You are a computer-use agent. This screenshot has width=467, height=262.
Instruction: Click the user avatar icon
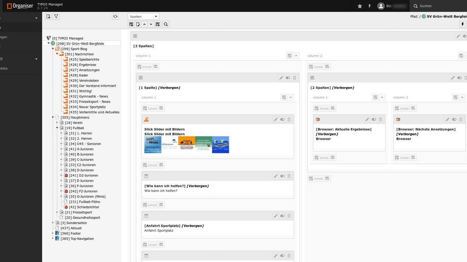click(381, 6)
